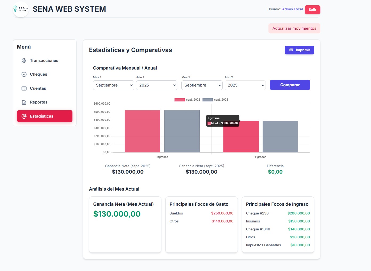The image size is (371, 271).
Task: Click the Reportes document icon
Action: [24, 102]
